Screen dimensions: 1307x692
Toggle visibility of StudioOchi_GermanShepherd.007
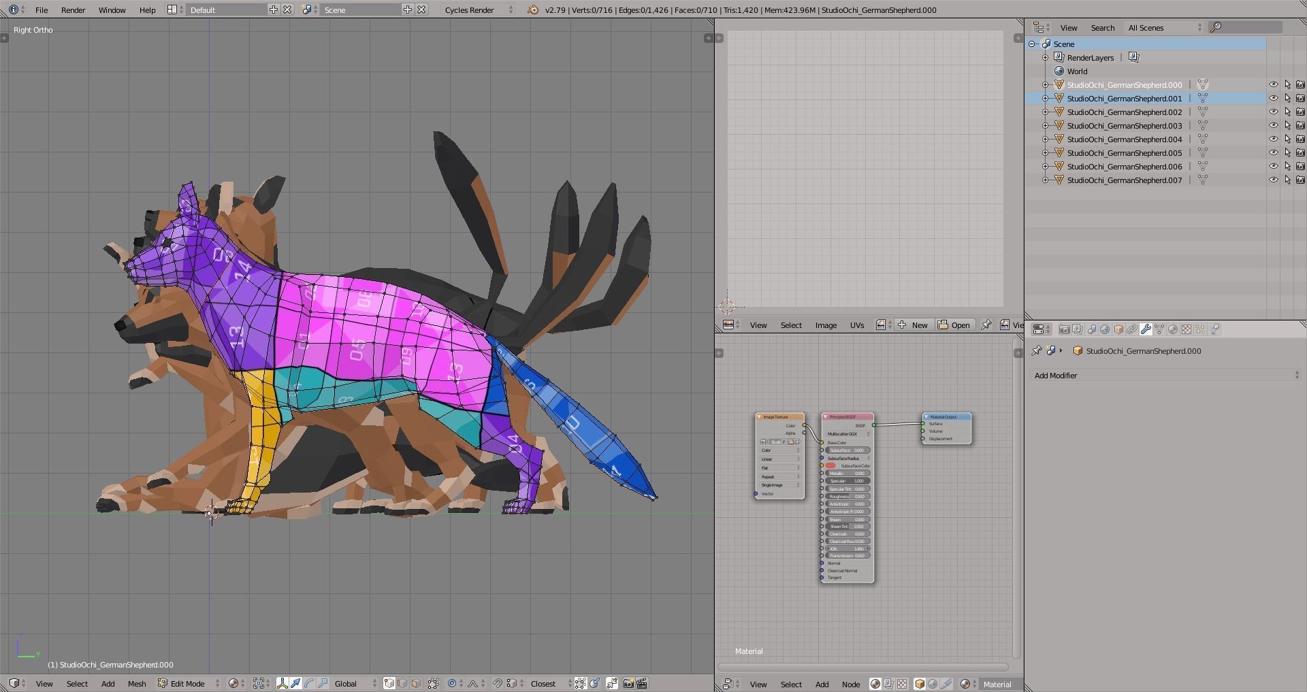tap(1274, 180)
